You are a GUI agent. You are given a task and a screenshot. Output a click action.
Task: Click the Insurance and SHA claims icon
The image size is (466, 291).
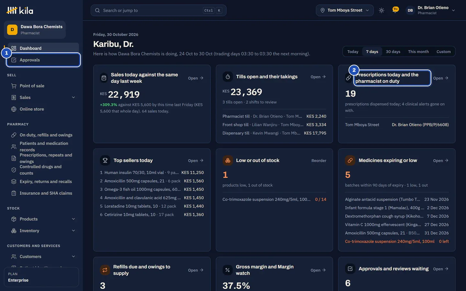tap(14, 193)
